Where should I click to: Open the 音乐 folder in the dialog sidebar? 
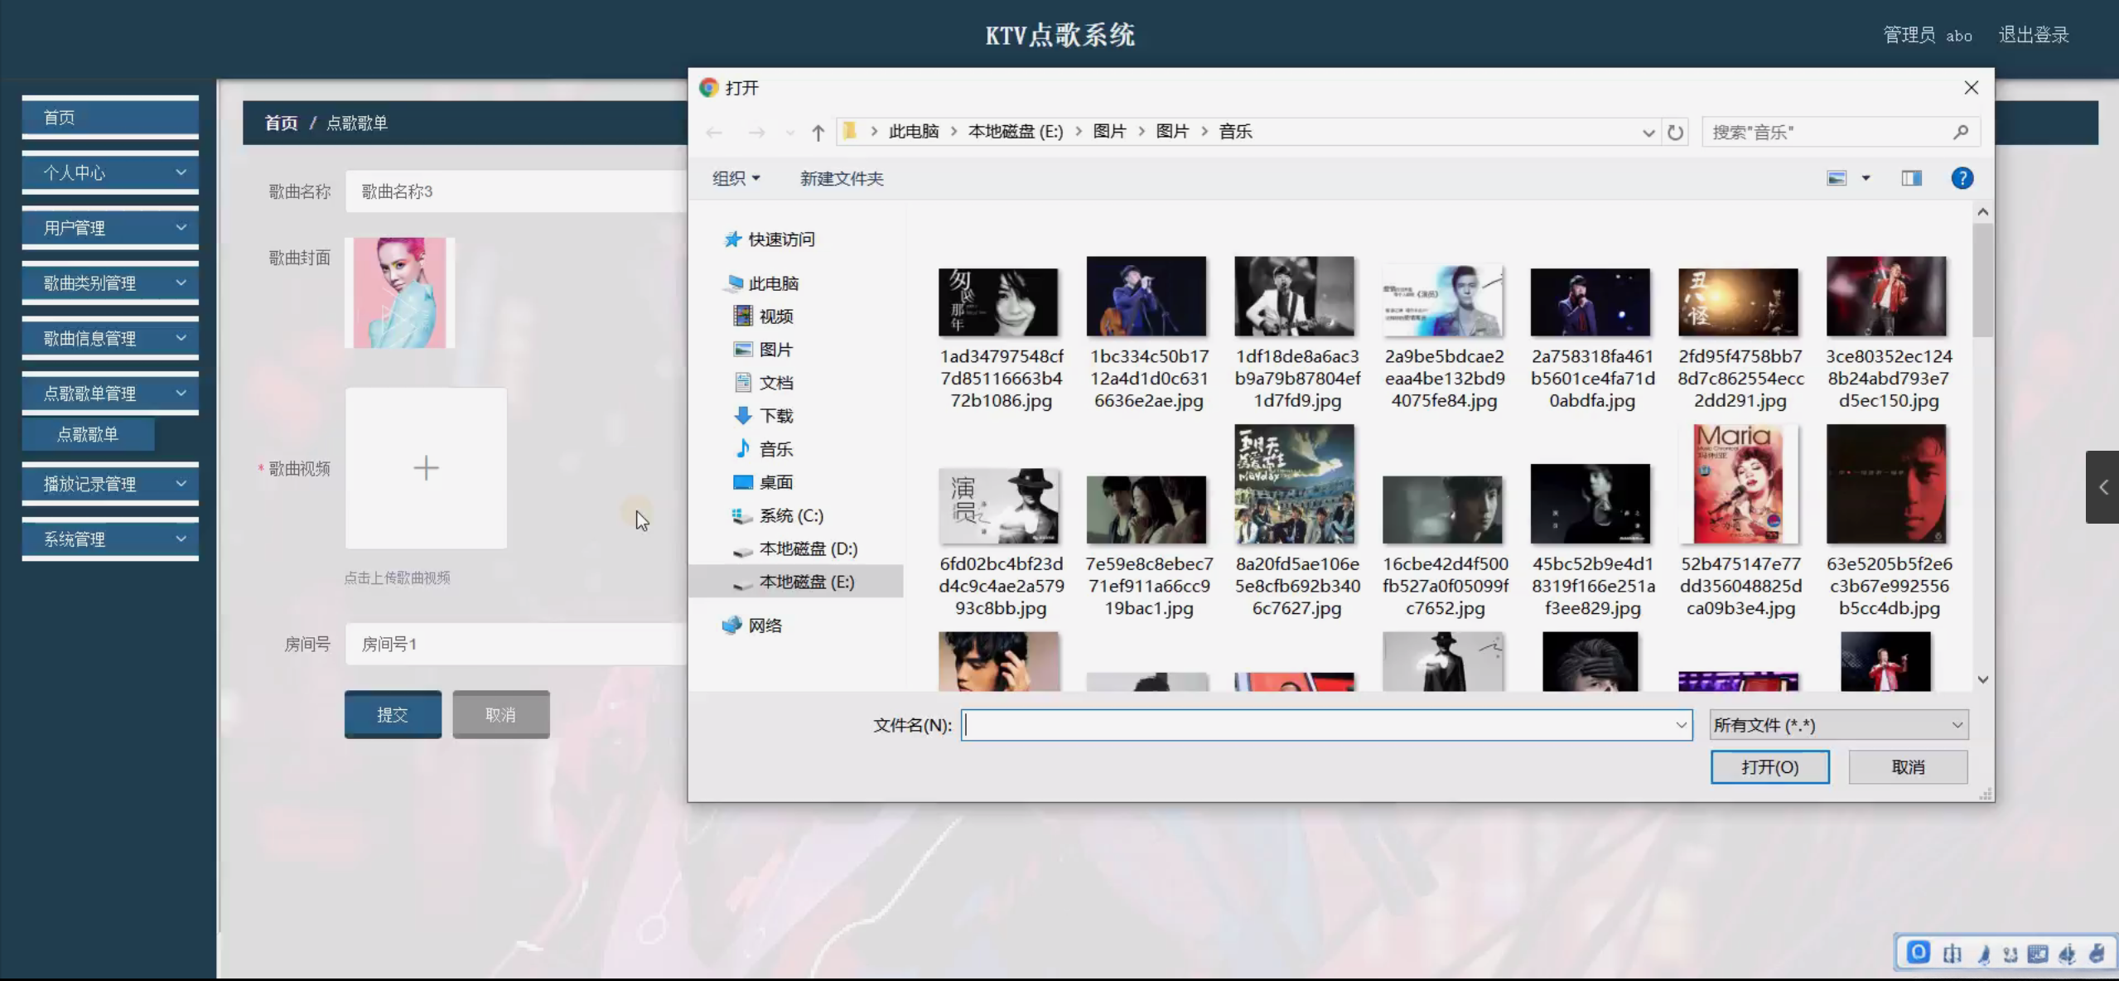tap(775, 449)
